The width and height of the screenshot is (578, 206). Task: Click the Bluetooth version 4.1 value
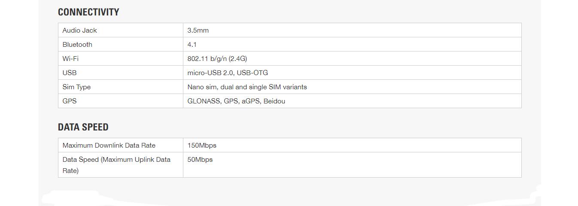click(x=192, y=45)
